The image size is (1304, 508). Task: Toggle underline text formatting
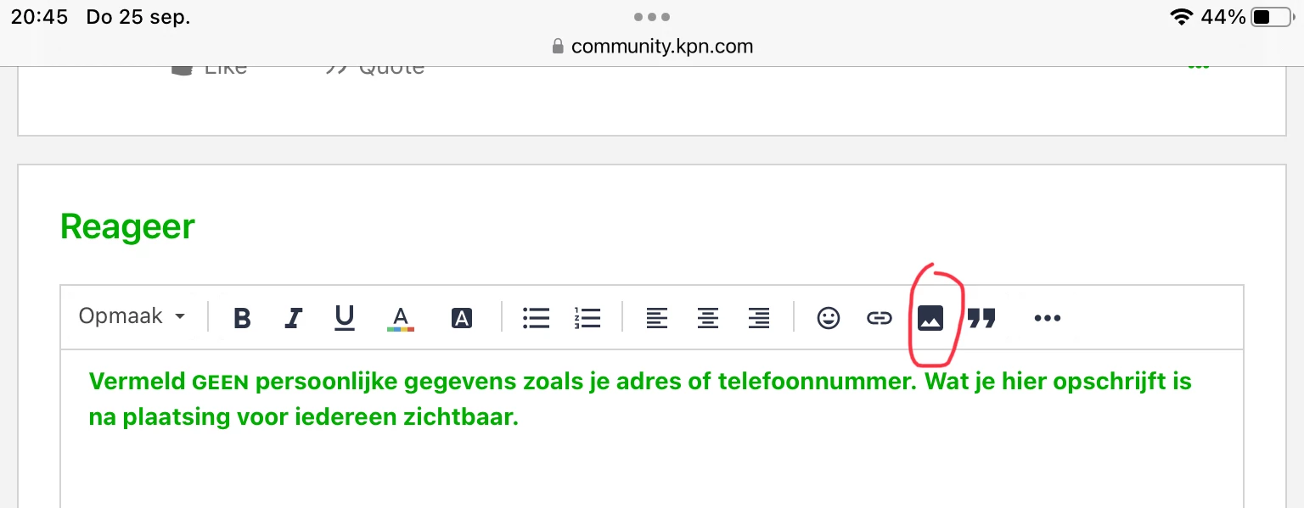pos(344,318)
